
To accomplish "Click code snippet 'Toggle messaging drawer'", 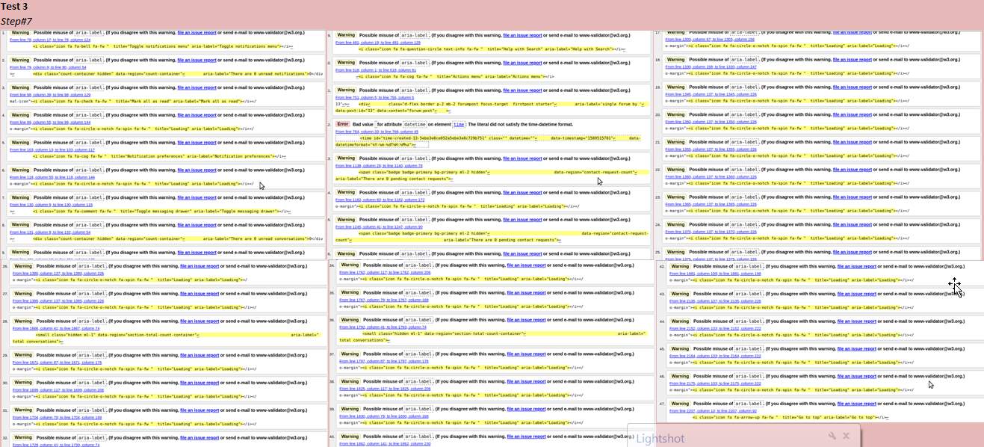I will pyautogui.click(x=157, y=211).
